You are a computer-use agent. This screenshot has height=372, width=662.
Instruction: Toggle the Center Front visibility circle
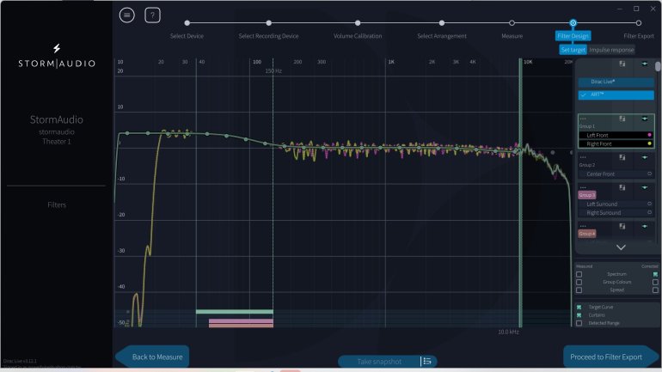click(649, 174)
